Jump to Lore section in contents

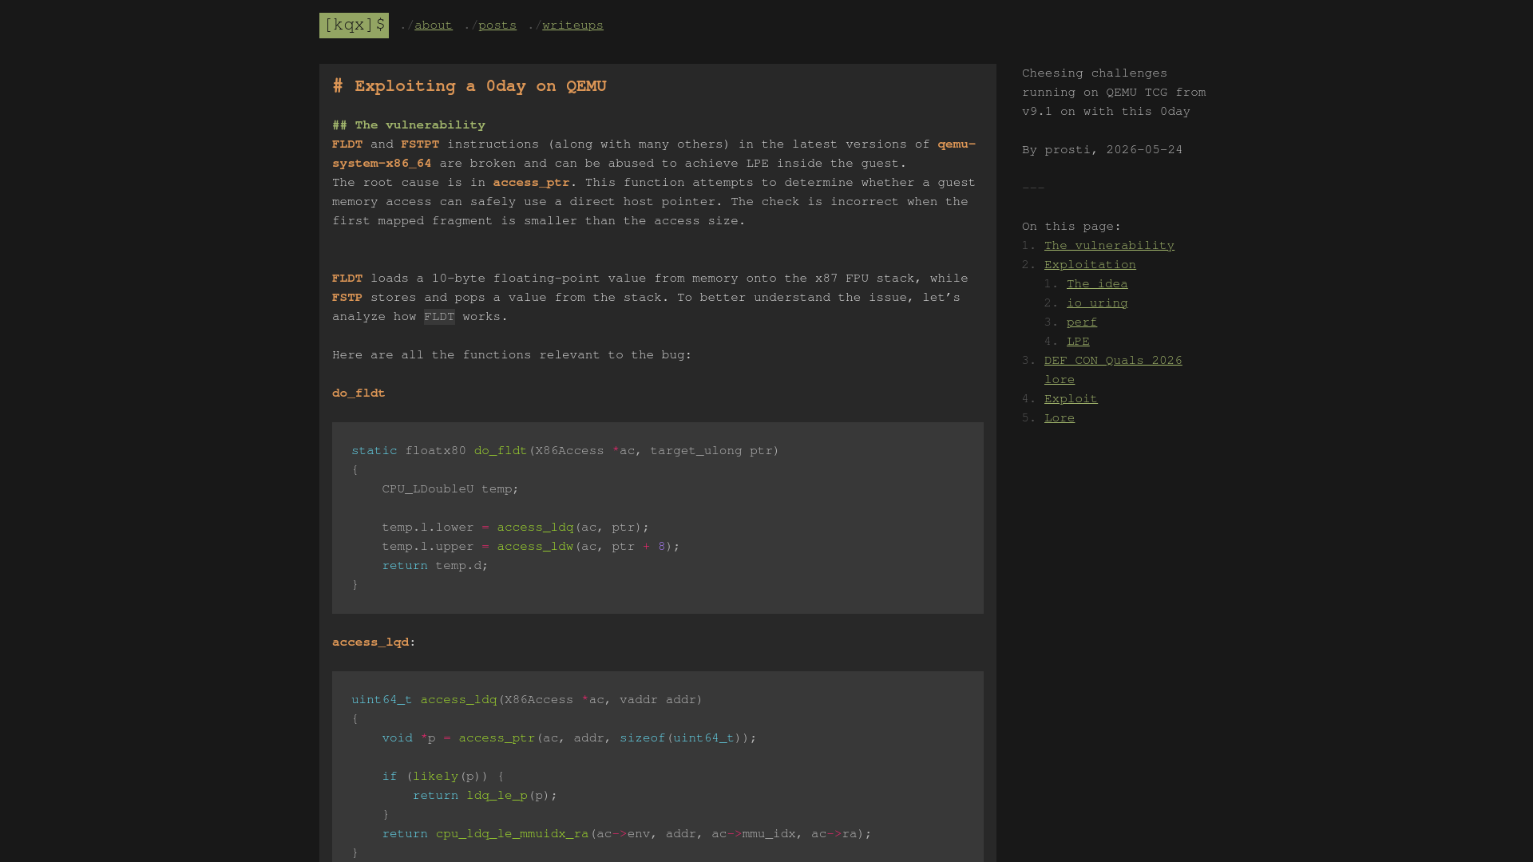click(x=1060, y=418)
